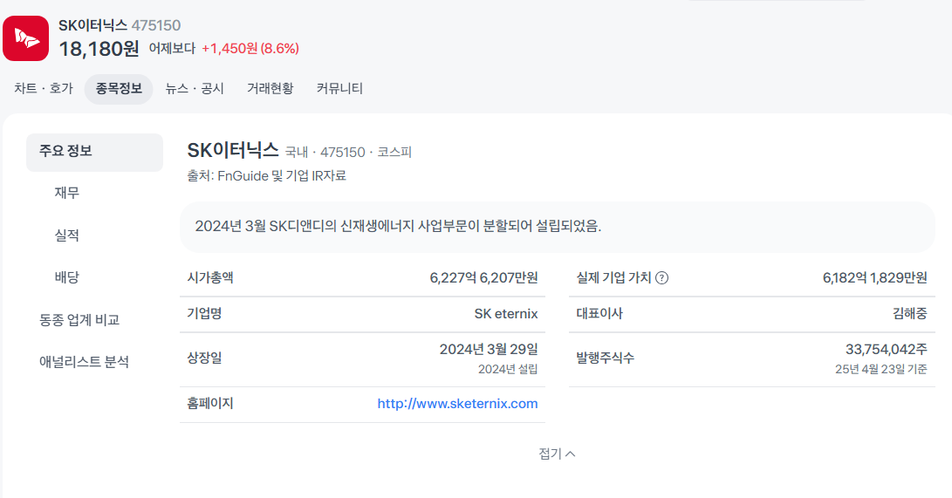
Task: Open 동종 업계 비교 in the sidebar
Action: tap(79, 320)
